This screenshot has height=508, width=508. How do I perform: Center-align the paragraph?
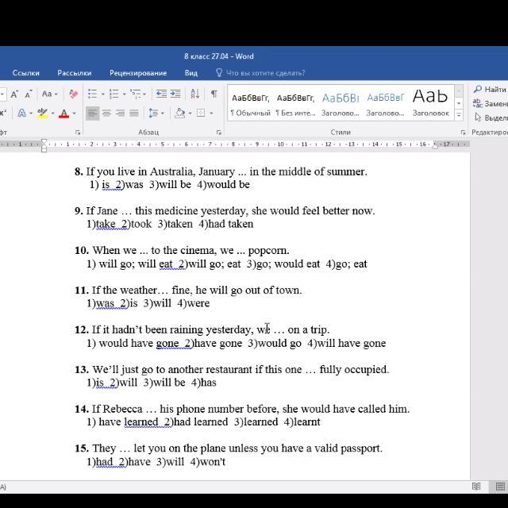point(107,114)
